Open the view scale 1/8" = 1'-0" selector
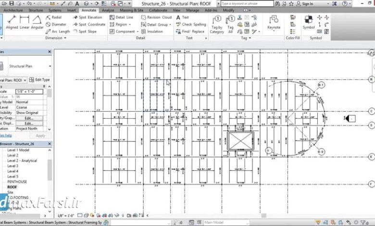 [x=66, y=215]
